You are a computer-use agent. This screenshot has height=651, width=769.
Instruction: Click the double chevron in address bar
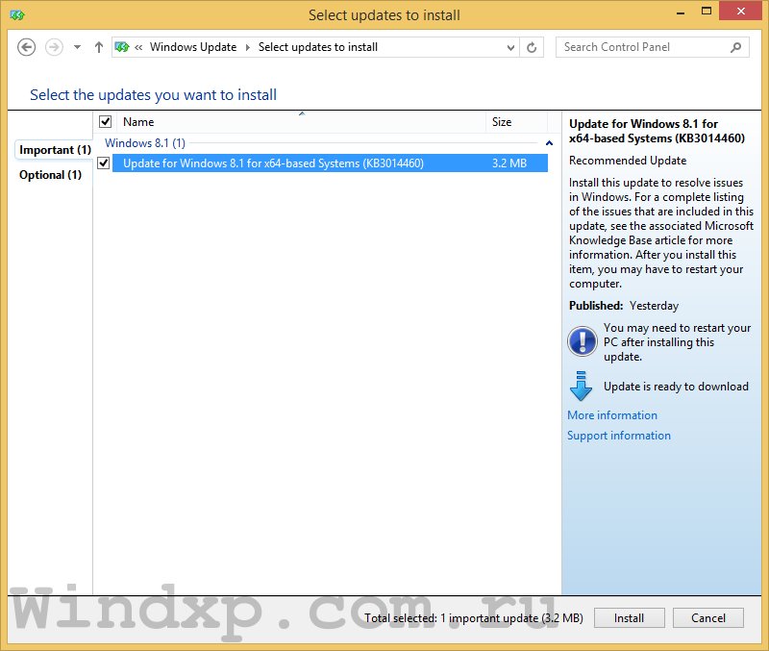[x=138, y=47]
